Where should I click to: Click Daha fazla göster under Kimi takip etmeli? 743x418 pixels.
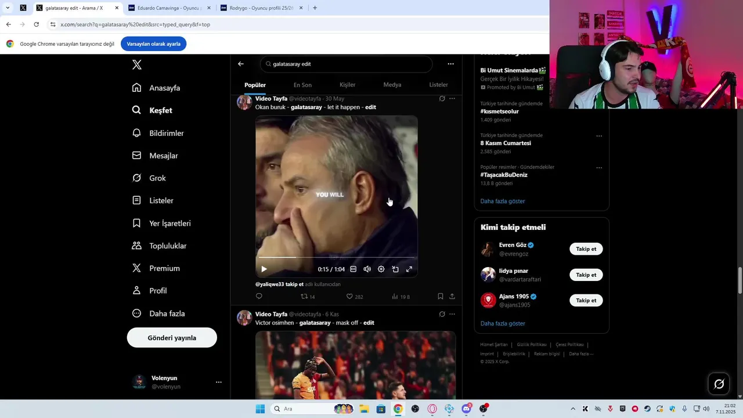503,323
